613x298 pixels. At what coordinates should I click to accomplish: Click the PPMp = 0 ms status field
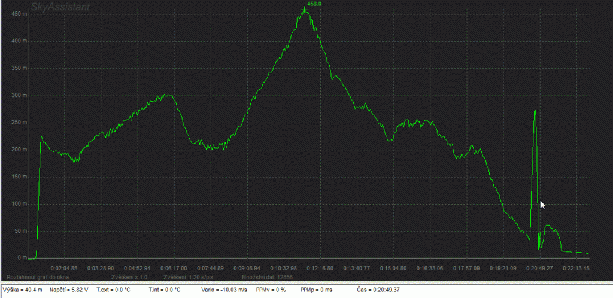click(x=318, y=290)
